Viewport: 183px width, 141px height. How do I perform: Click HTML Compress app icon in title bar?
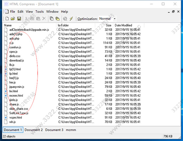point(6,4)
